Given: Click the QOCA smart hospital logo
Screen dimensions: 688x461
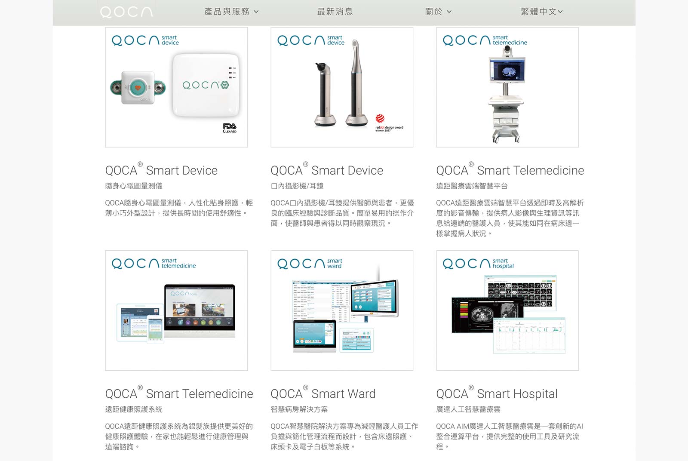Looking at the screenshot, I should [479, 264].
